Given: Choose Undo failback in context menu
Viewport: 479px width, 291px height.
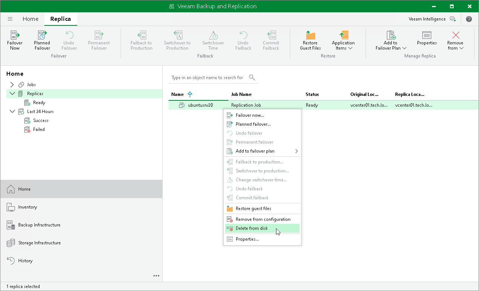Looking at the screenshot, I should 262,189.
